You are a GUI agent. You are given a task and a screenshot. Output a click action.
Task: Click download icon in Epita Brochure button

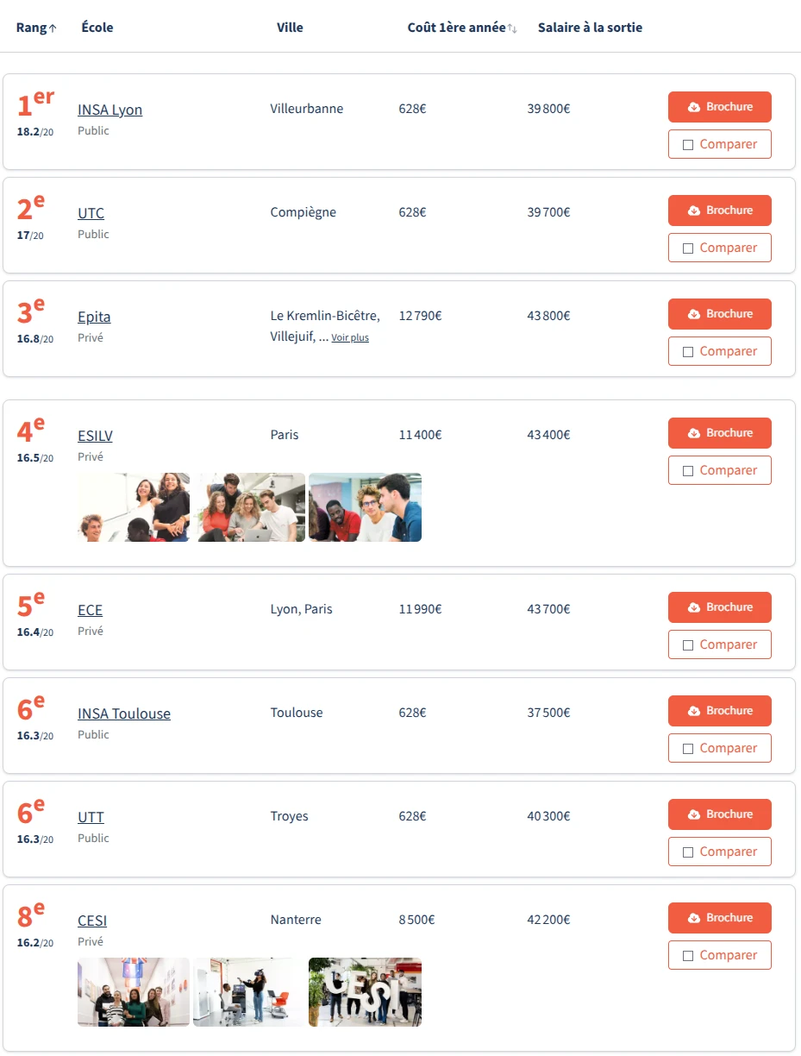pyautogui.click(x=694, y=314)
